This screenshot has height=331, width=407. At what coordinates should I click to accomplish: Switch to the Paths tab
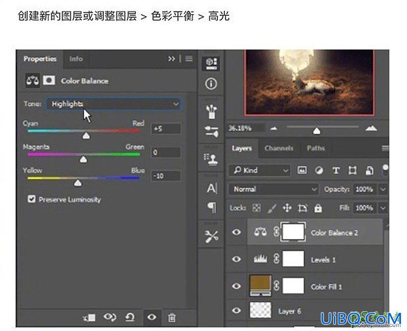(x=315, y=148)
